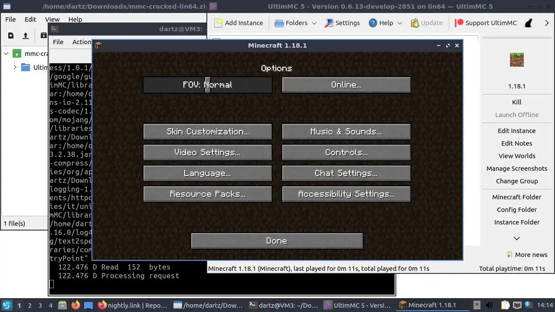Viewport: 555px width, 312px height.
Task: Click Edit Instance in UltimMC sidebar
Action: click(517, 131)
